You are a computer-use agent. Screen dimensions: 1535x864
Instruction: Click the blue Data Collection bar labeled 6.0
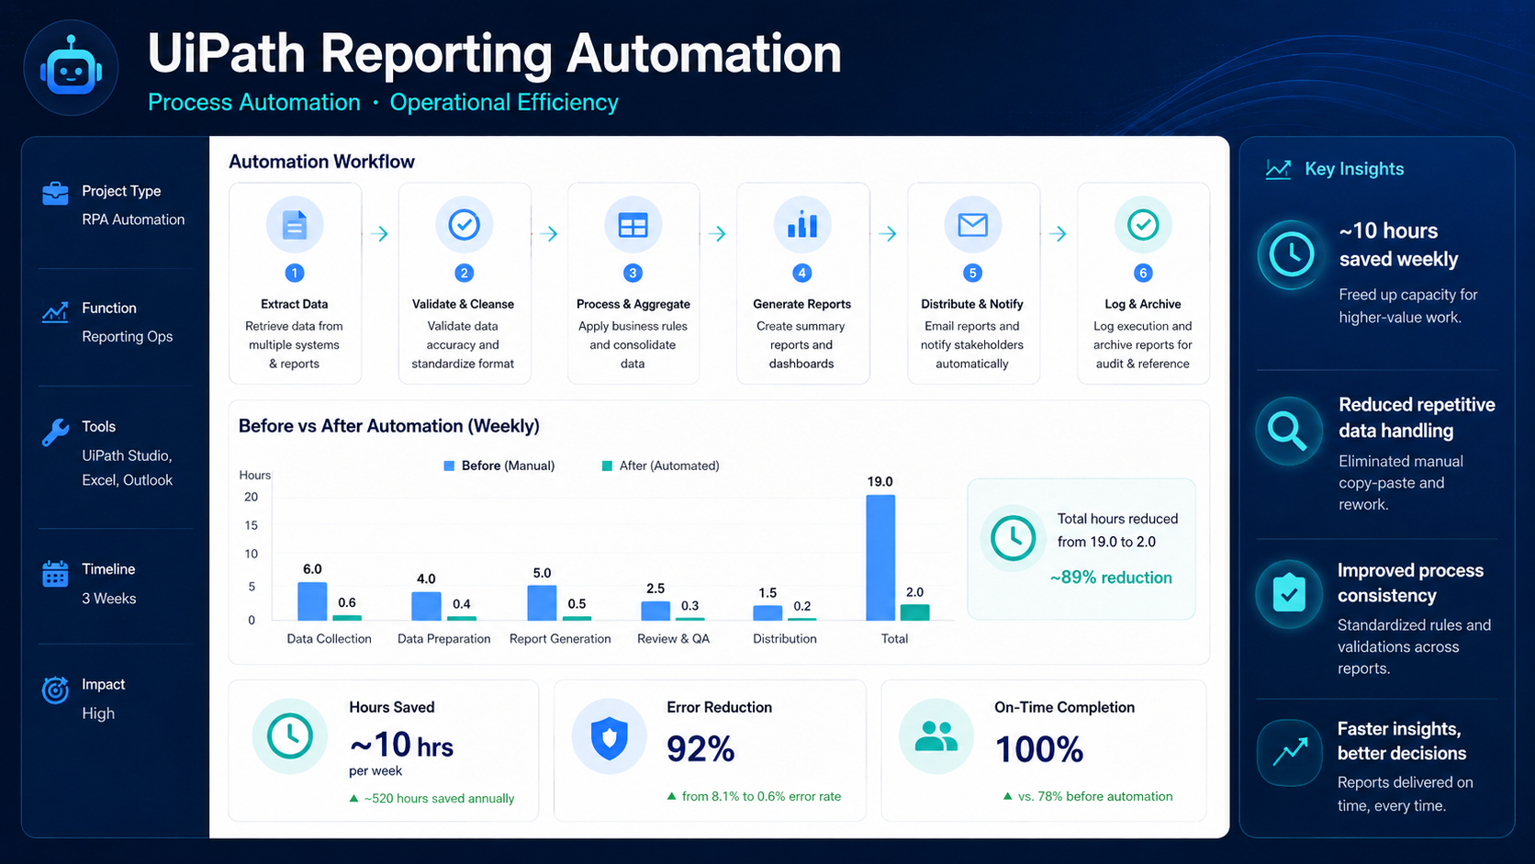tap(312, 601)
